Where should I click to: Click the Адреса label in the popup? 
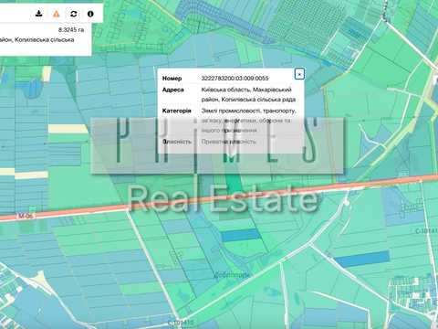[x=172, y=90]
